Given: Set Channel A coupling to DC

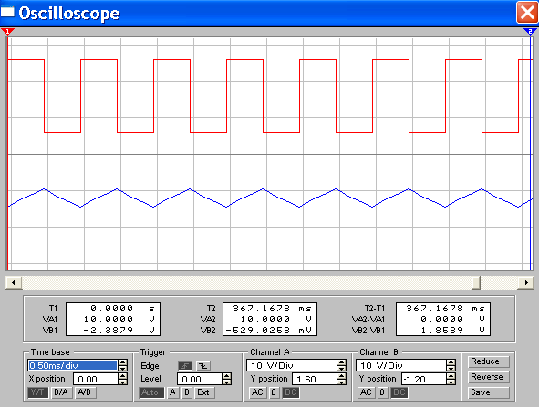Looking at the screenshot, I should point(291,392).
